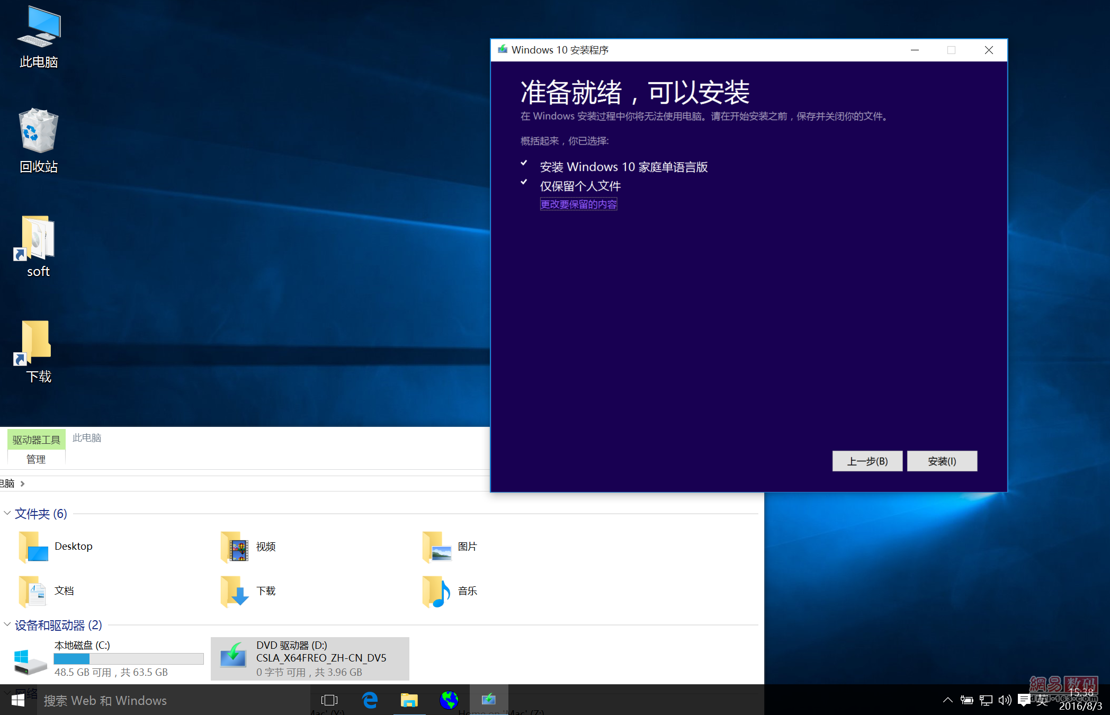1110x715 pixels.
Task: Click the 此电脑 title text in Explorer
Action: point(87,437)
